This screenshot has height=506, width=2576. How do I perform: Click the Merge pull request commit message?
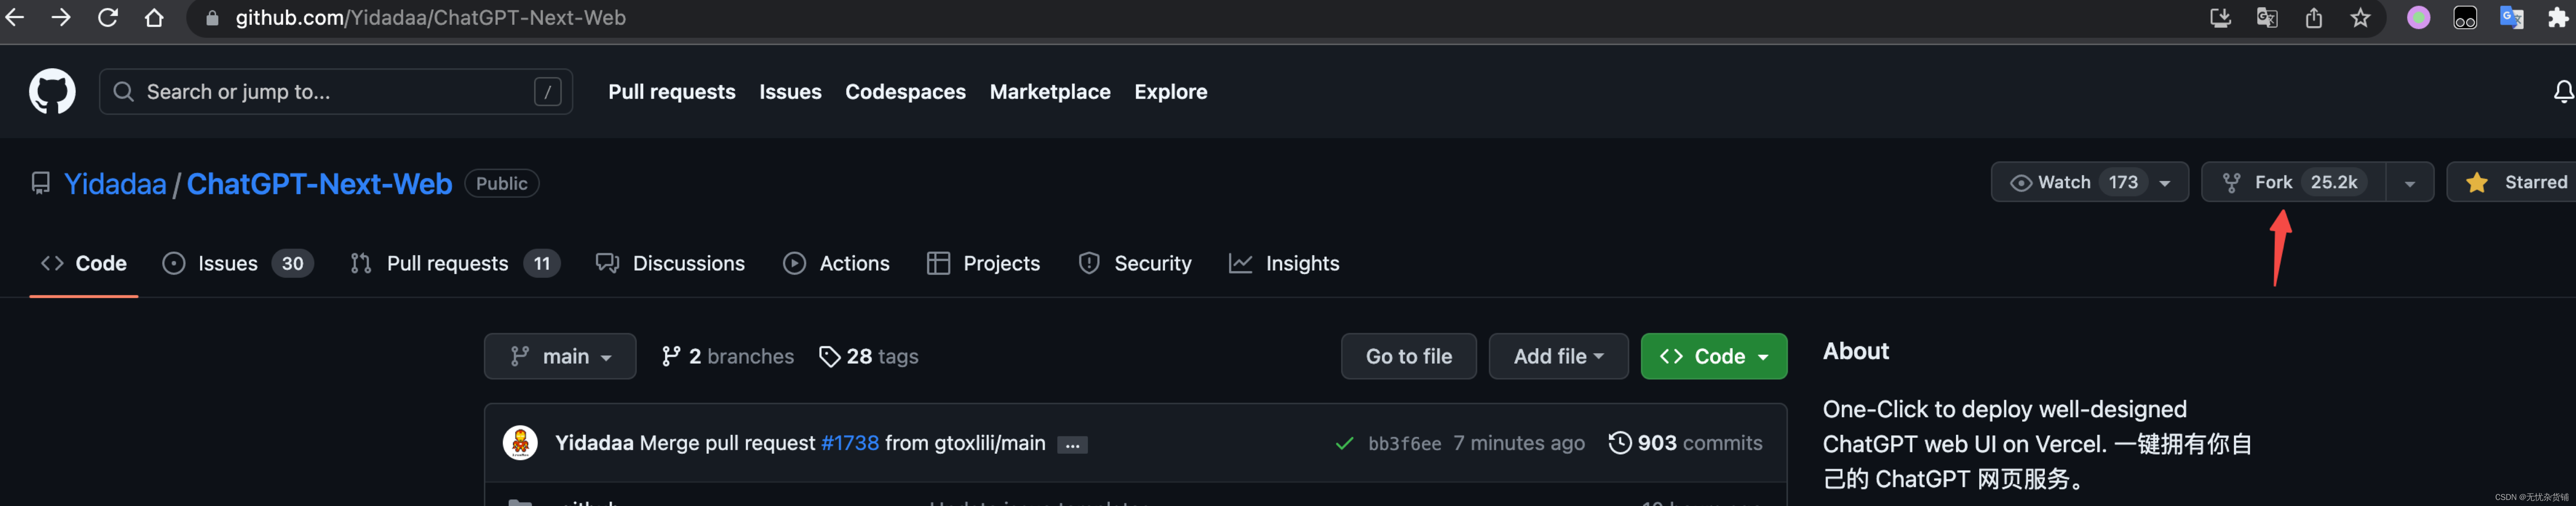tap(727, 443)
